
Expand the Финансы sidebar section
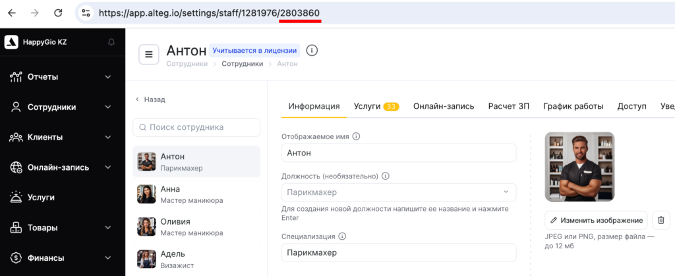(x=108, y=258)
